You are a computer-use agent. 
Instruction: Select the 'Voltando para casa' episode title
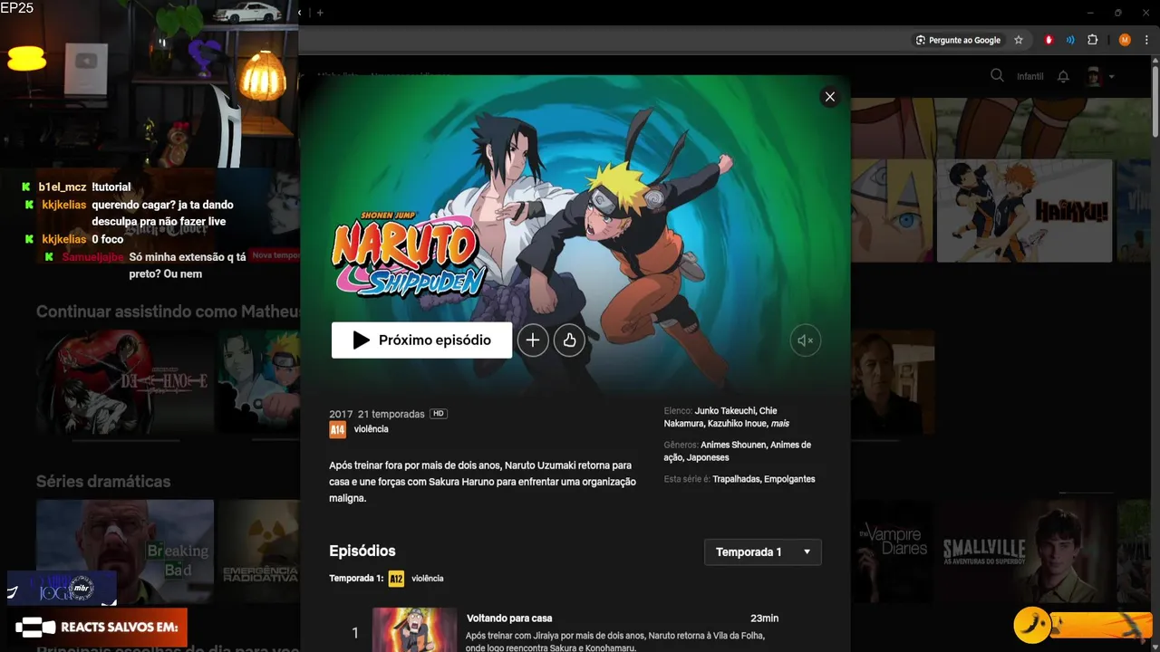click(509, 618)
